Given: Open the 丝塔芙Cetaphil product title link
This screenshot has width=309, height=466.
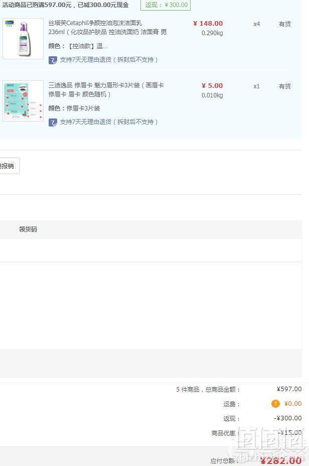Looking at the screenshot, I should [107, 27].
